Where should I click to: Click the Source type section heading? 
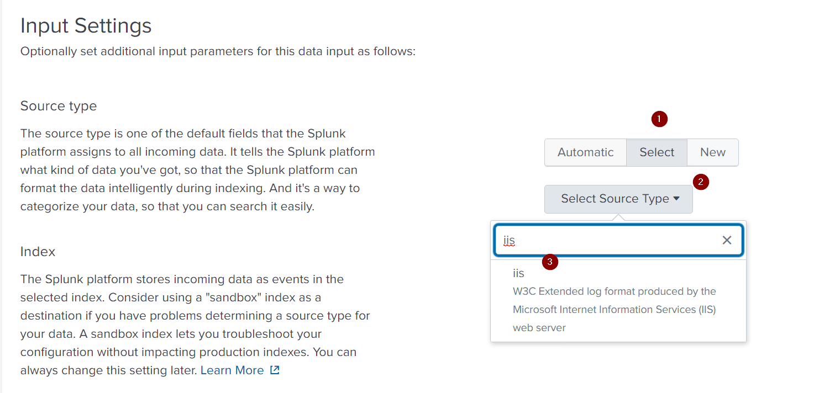(59, 106)
